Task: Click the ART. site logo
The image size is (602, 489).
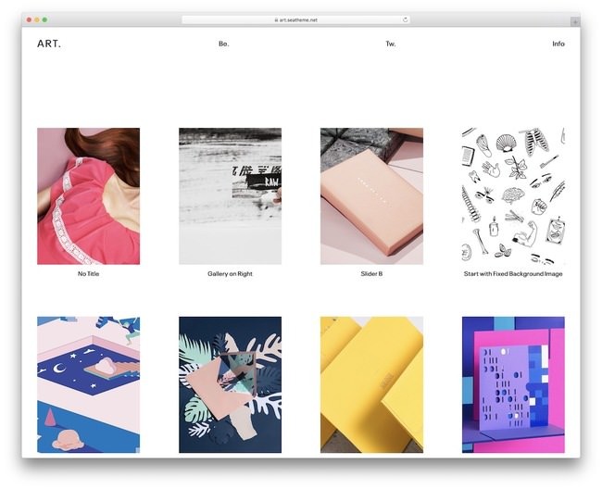Action: pos(49,44)
